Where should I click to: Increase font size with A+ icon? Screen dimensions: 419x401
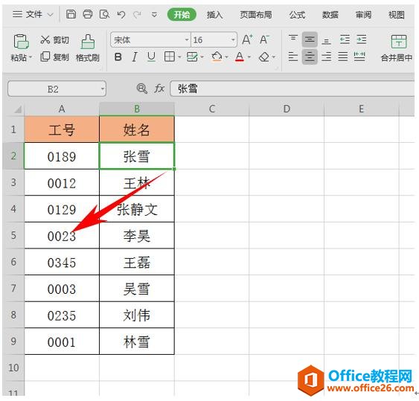click(247, 40)
